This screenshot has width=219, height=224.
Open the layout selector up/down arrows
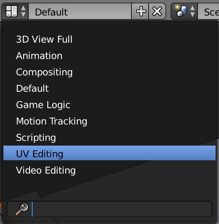tap(23, 11)
